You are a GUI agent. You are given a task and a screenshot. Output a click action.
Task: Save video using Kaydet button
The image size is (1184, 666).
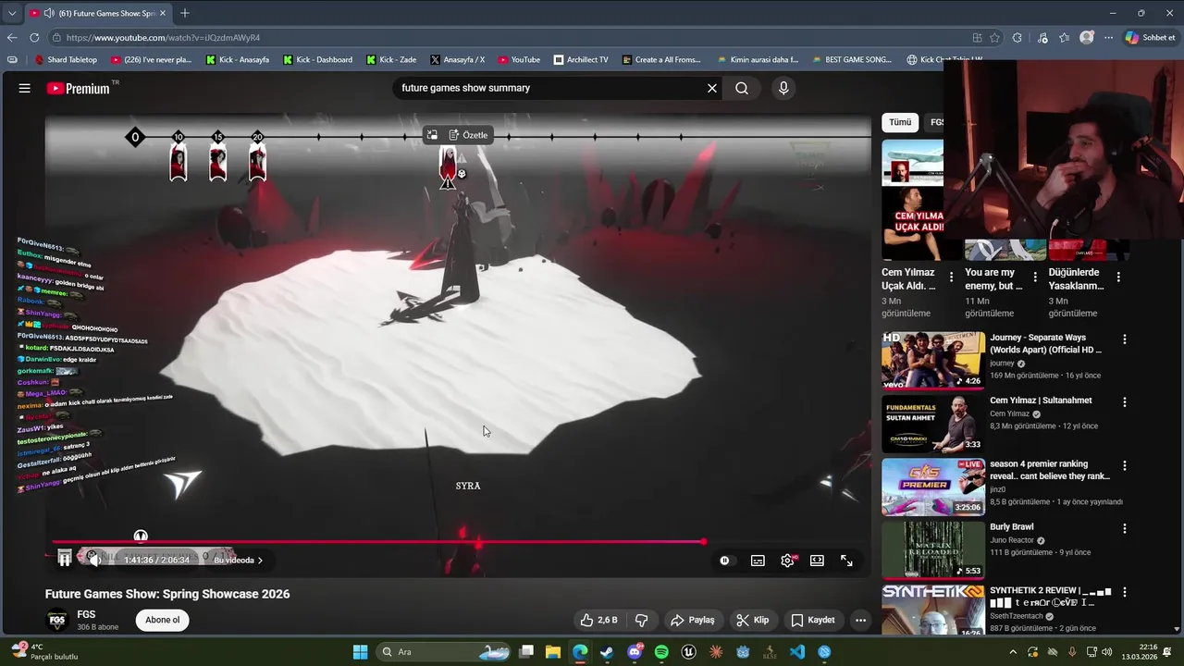coord(812,620)
